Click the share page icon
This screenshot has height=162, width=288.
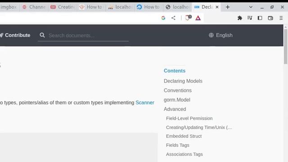pyautogui.click(x=173, y=18)
